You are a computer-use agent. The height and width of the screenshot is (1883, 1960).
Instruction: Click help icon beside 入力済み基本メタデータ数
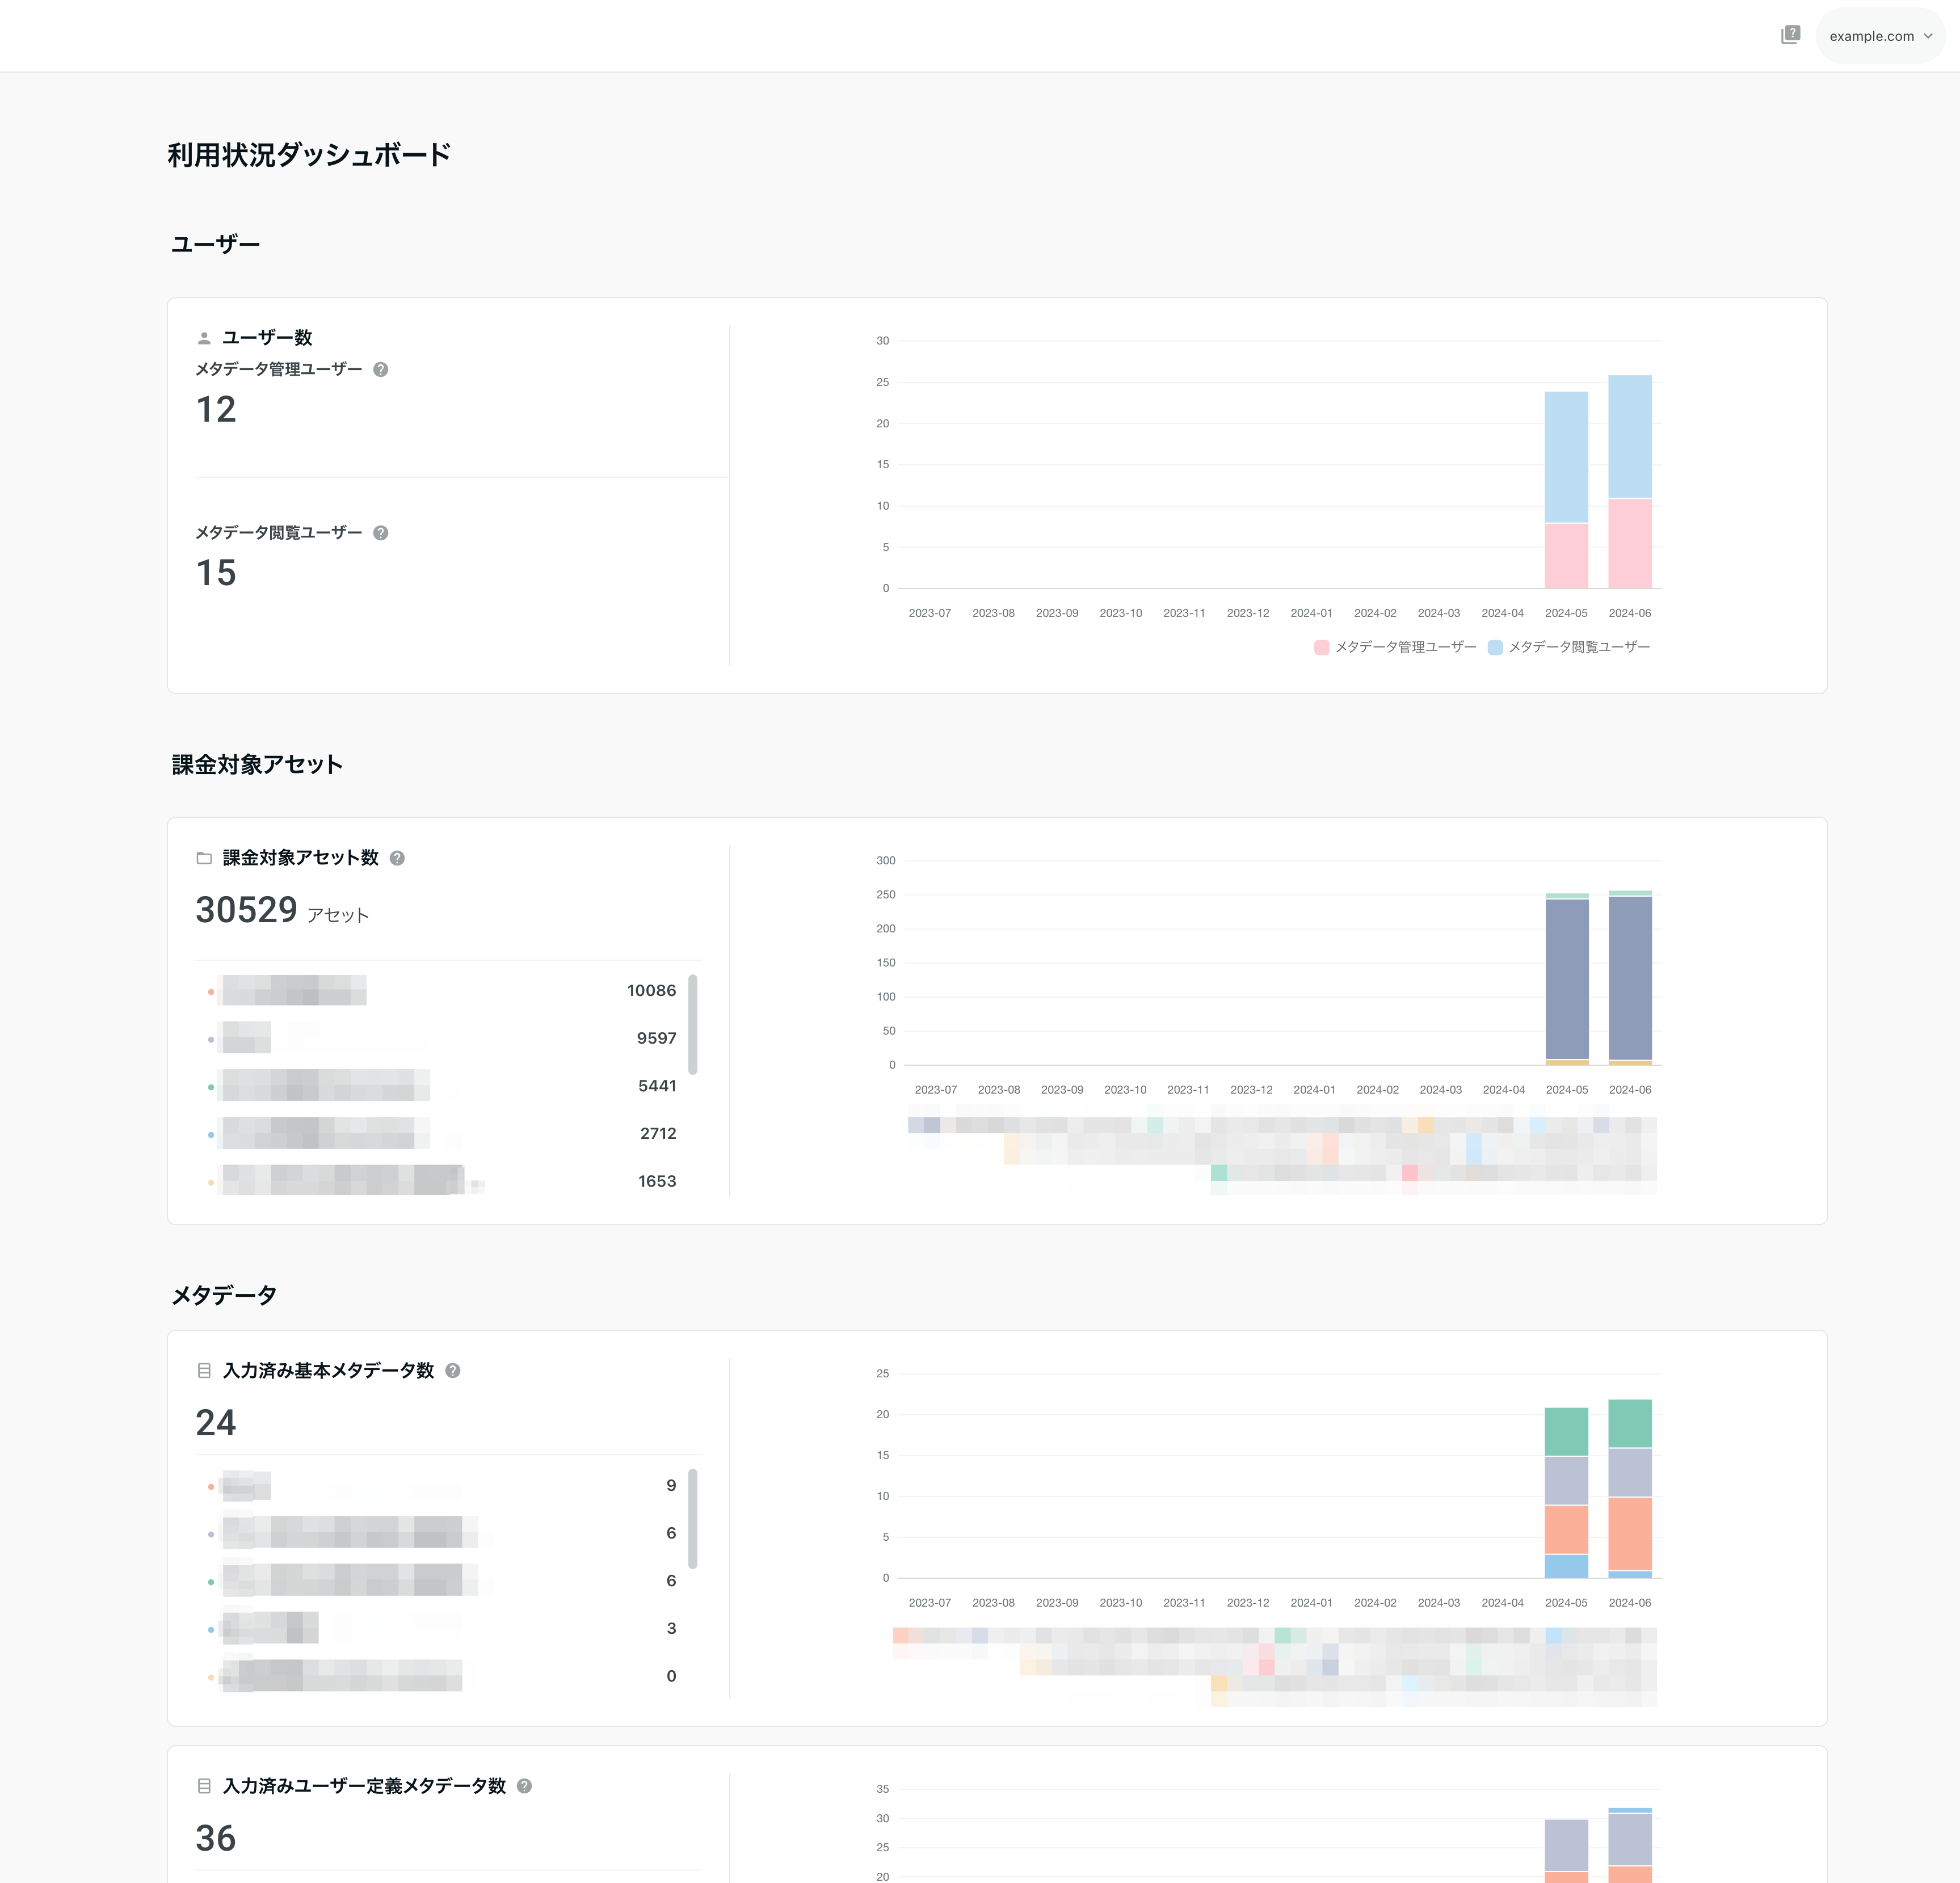point(453,1371)
